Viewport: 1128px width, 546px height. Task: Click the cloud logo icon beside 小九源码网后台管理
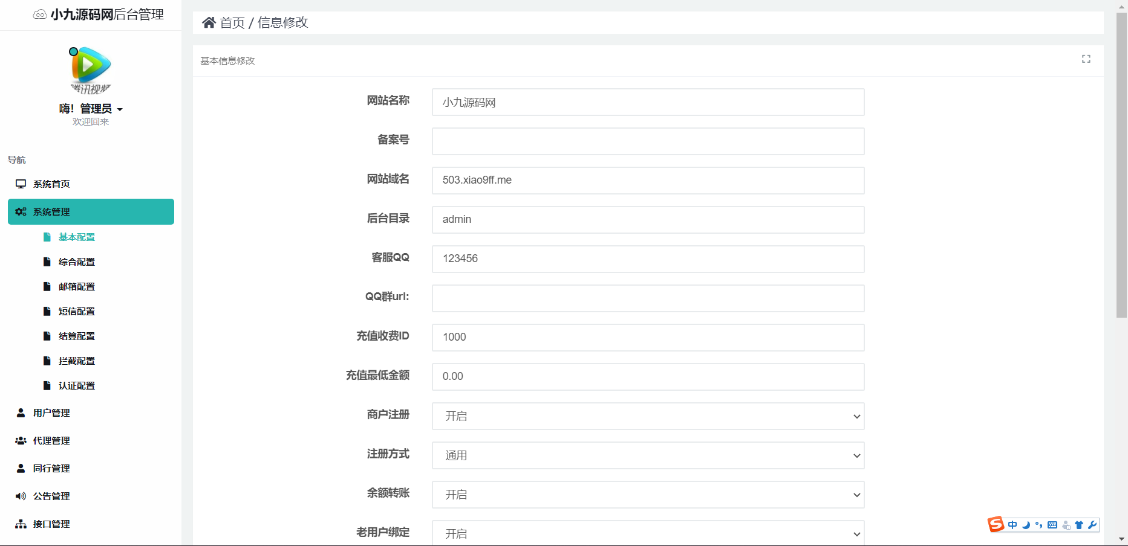pos(40,14)
